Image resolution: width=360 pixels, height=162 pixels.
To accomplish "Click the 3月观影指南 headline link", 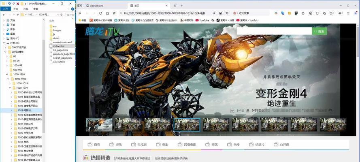I will pyautogui.click(x=132, y=158).
